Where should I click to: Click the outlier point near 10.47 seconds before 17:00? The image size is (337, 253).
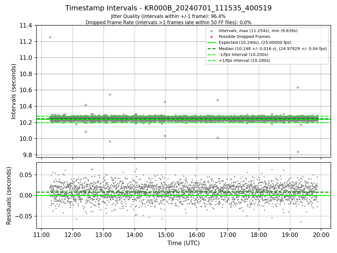[x=218, y=100]
